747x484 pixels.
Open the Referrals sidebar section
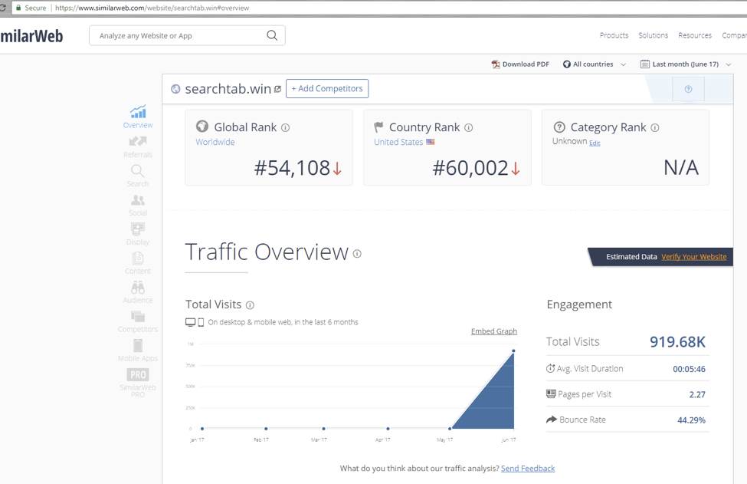(x=138, y=147)
